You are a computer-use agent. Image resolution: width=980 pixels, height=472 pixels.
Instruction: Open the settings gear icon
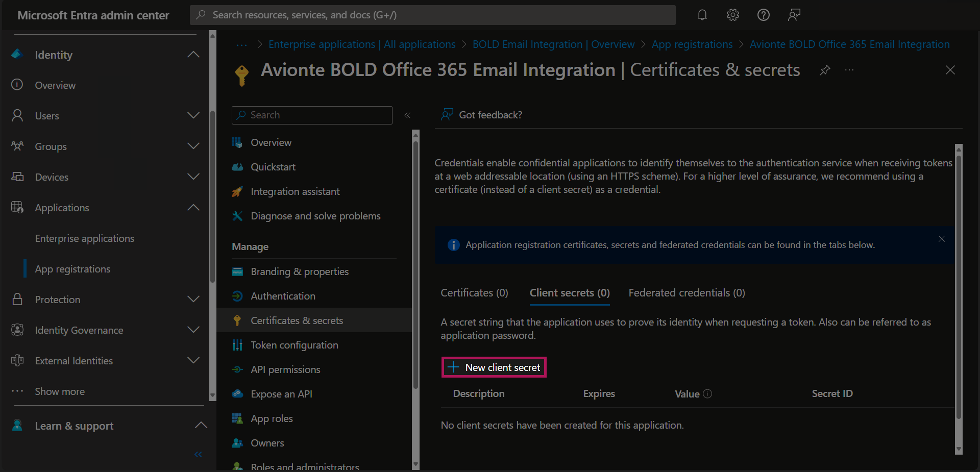pyautogui.click(x=733, y=15)
